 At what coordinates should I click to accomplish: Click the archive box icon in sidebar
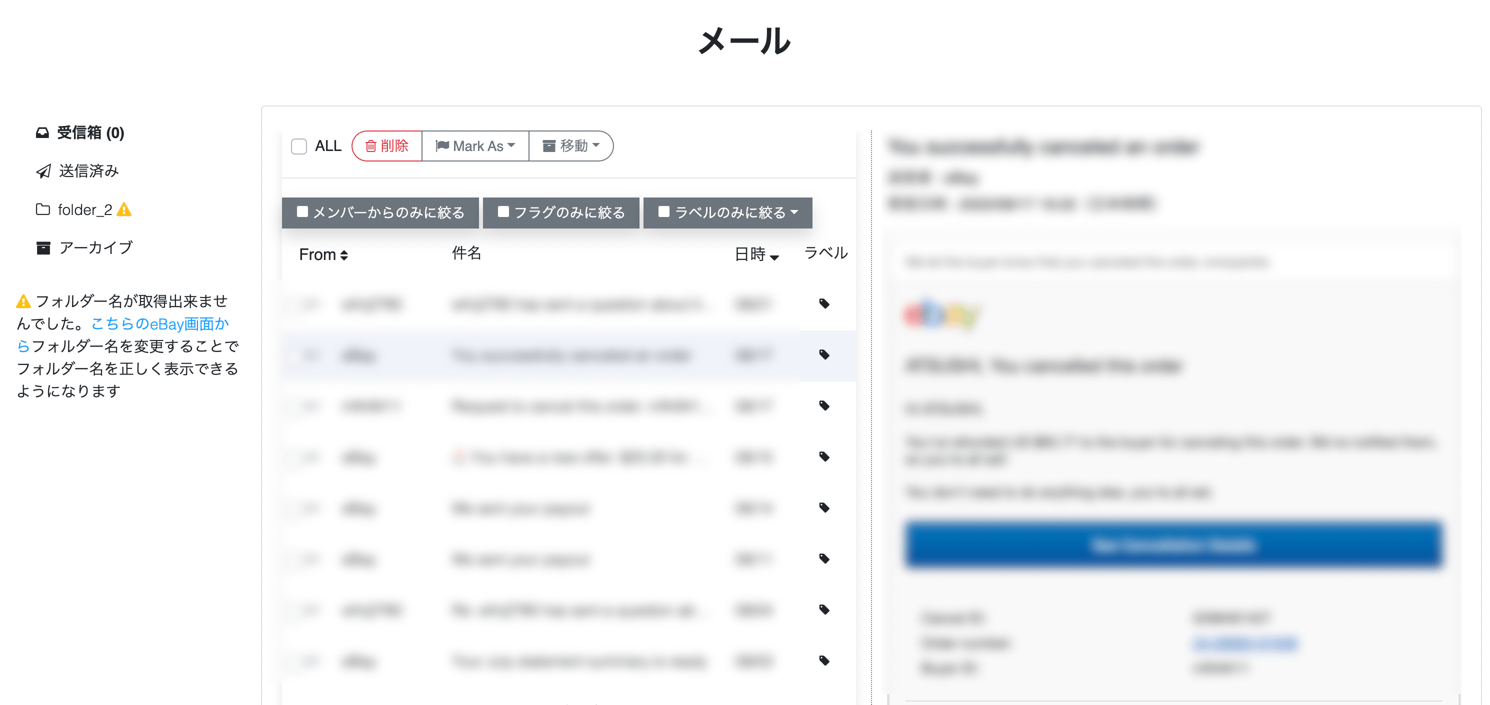click(x=43, y=248)
